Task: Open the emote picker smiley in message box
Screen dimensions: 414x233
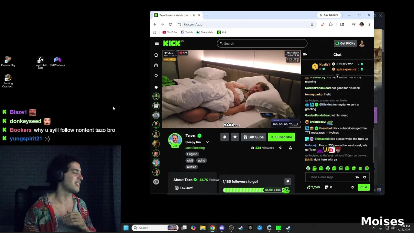Action: click(365, 177)
